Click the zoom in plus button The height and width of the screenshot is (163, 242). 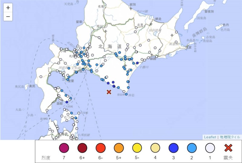click(8, 8)
